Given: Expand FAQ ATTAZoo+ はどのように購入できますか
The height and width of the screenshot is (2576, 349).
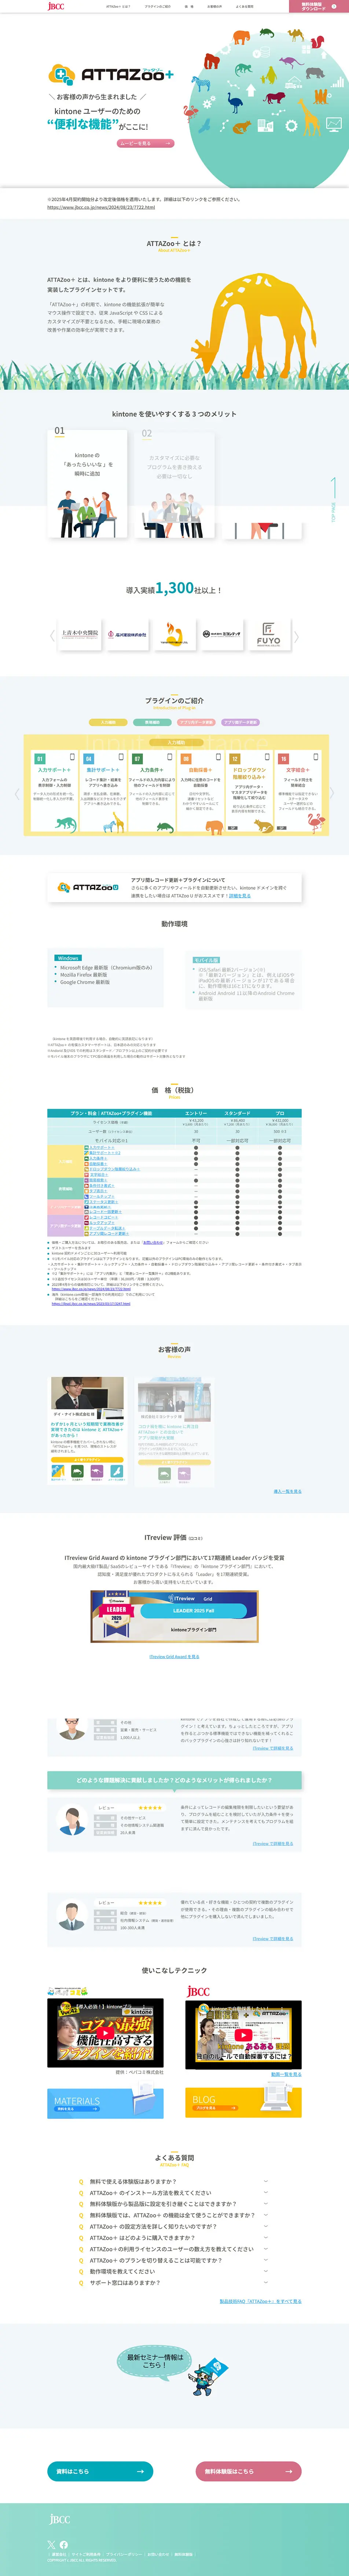Looking at the screenshot, I should click(174, 2238).
